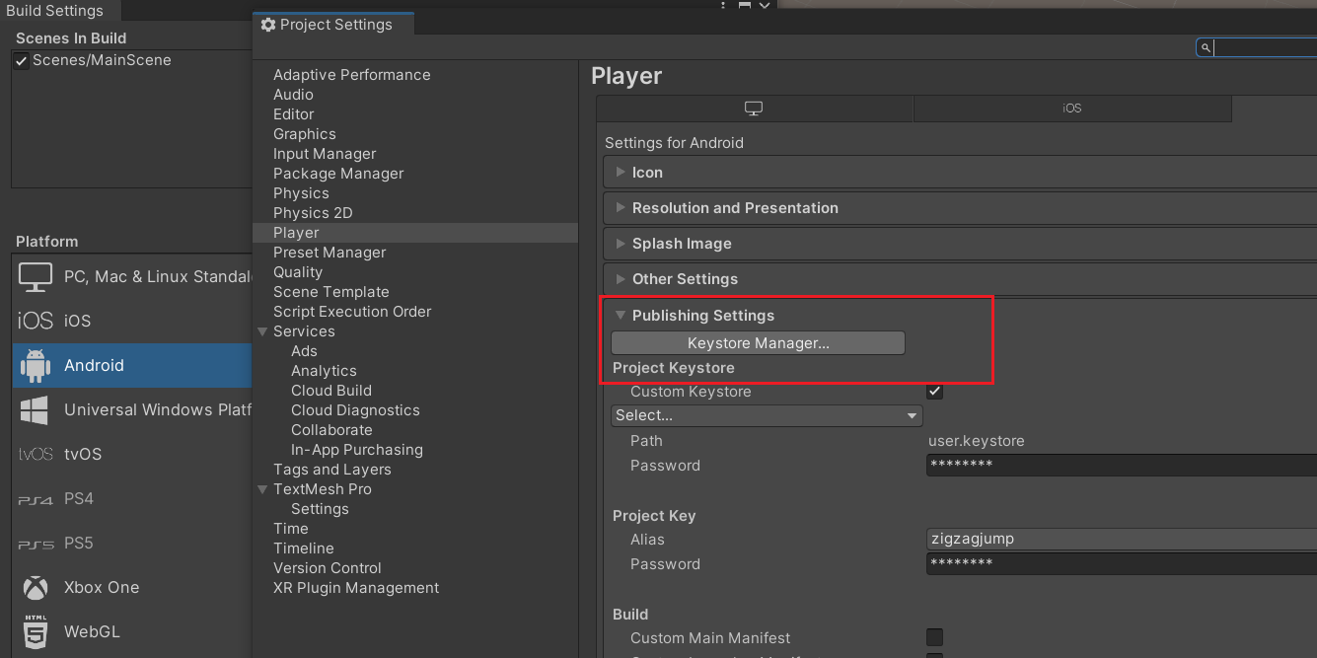This screenshot has width=1317, height=658.
Task: Select Settings under TextMesh Pro
Action: click(x=320, y=509)
